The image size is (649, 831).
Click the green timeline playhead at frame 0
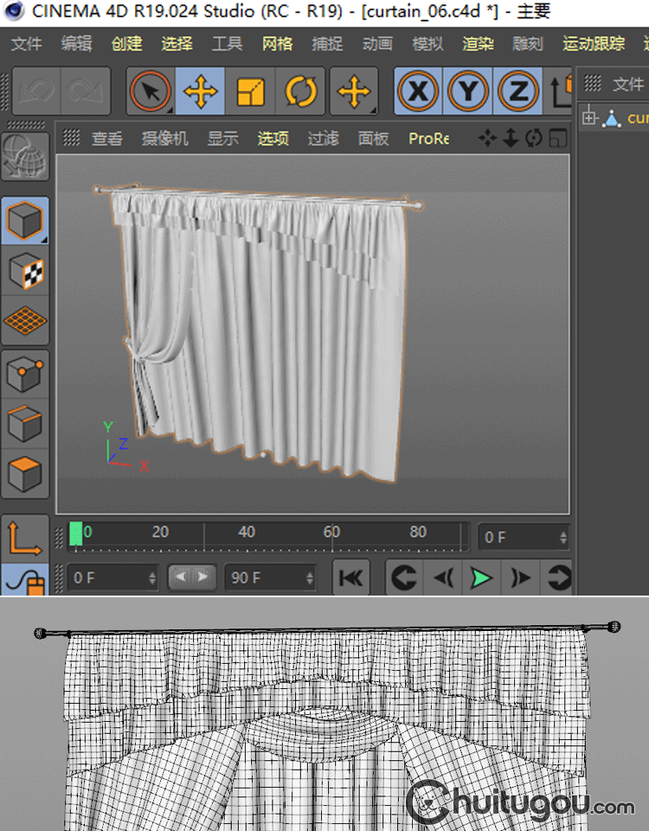coord(76,534)
